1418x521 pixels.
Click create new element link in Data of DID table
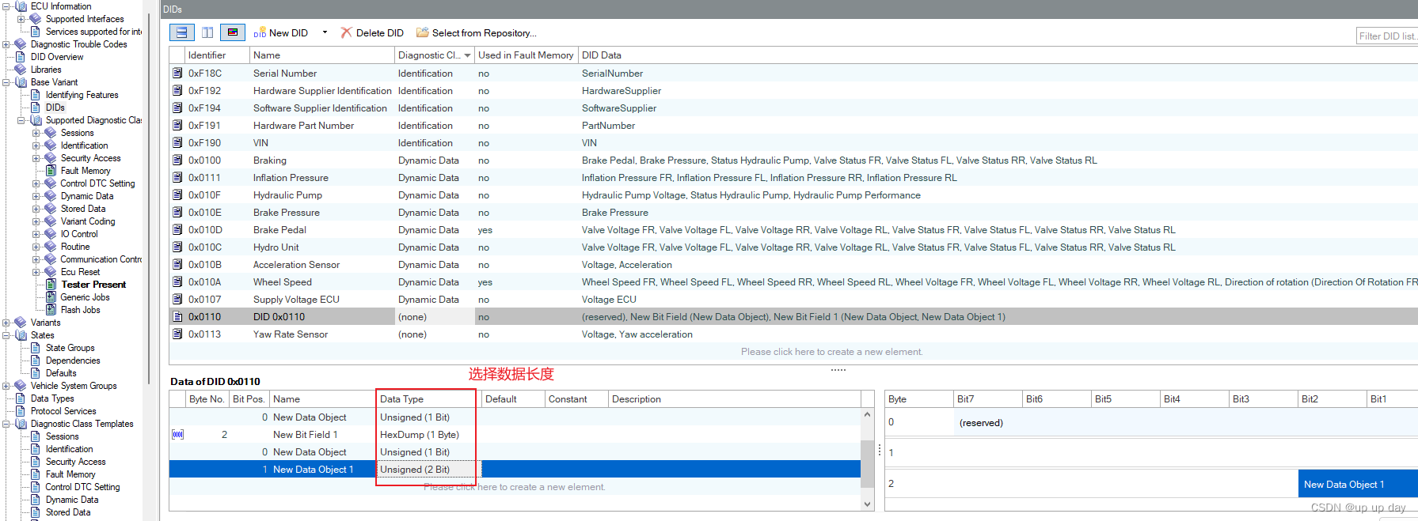(x=514, y=487)
